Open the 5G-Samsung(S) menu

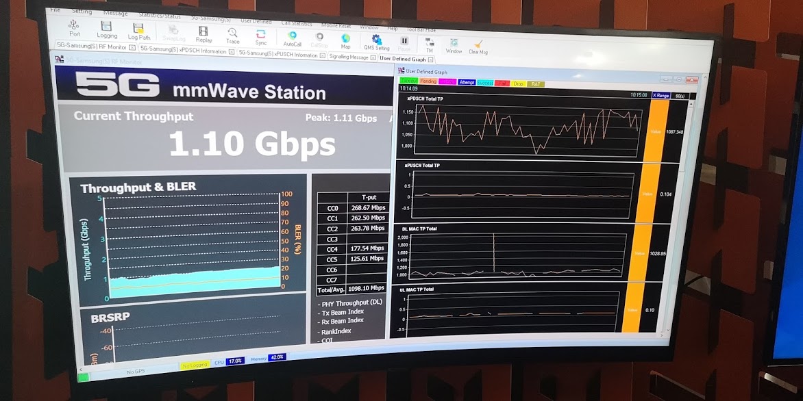click(210, 18)
